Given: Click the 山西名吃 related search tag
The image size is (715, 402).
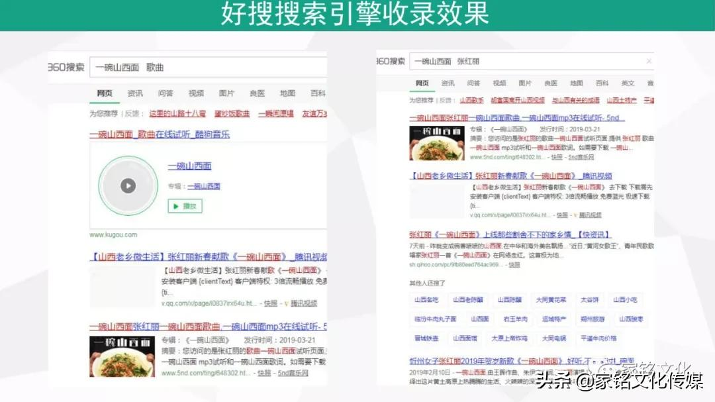Looking at the screenshot, I should tap(428, 300).
